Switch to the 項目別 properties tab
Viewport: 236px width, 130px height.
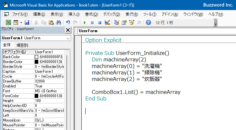pos(22,45)
